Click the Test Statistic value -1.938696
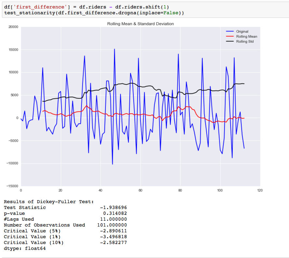Image resolution: width=289 pixels, height=258 pixels. 113,208
